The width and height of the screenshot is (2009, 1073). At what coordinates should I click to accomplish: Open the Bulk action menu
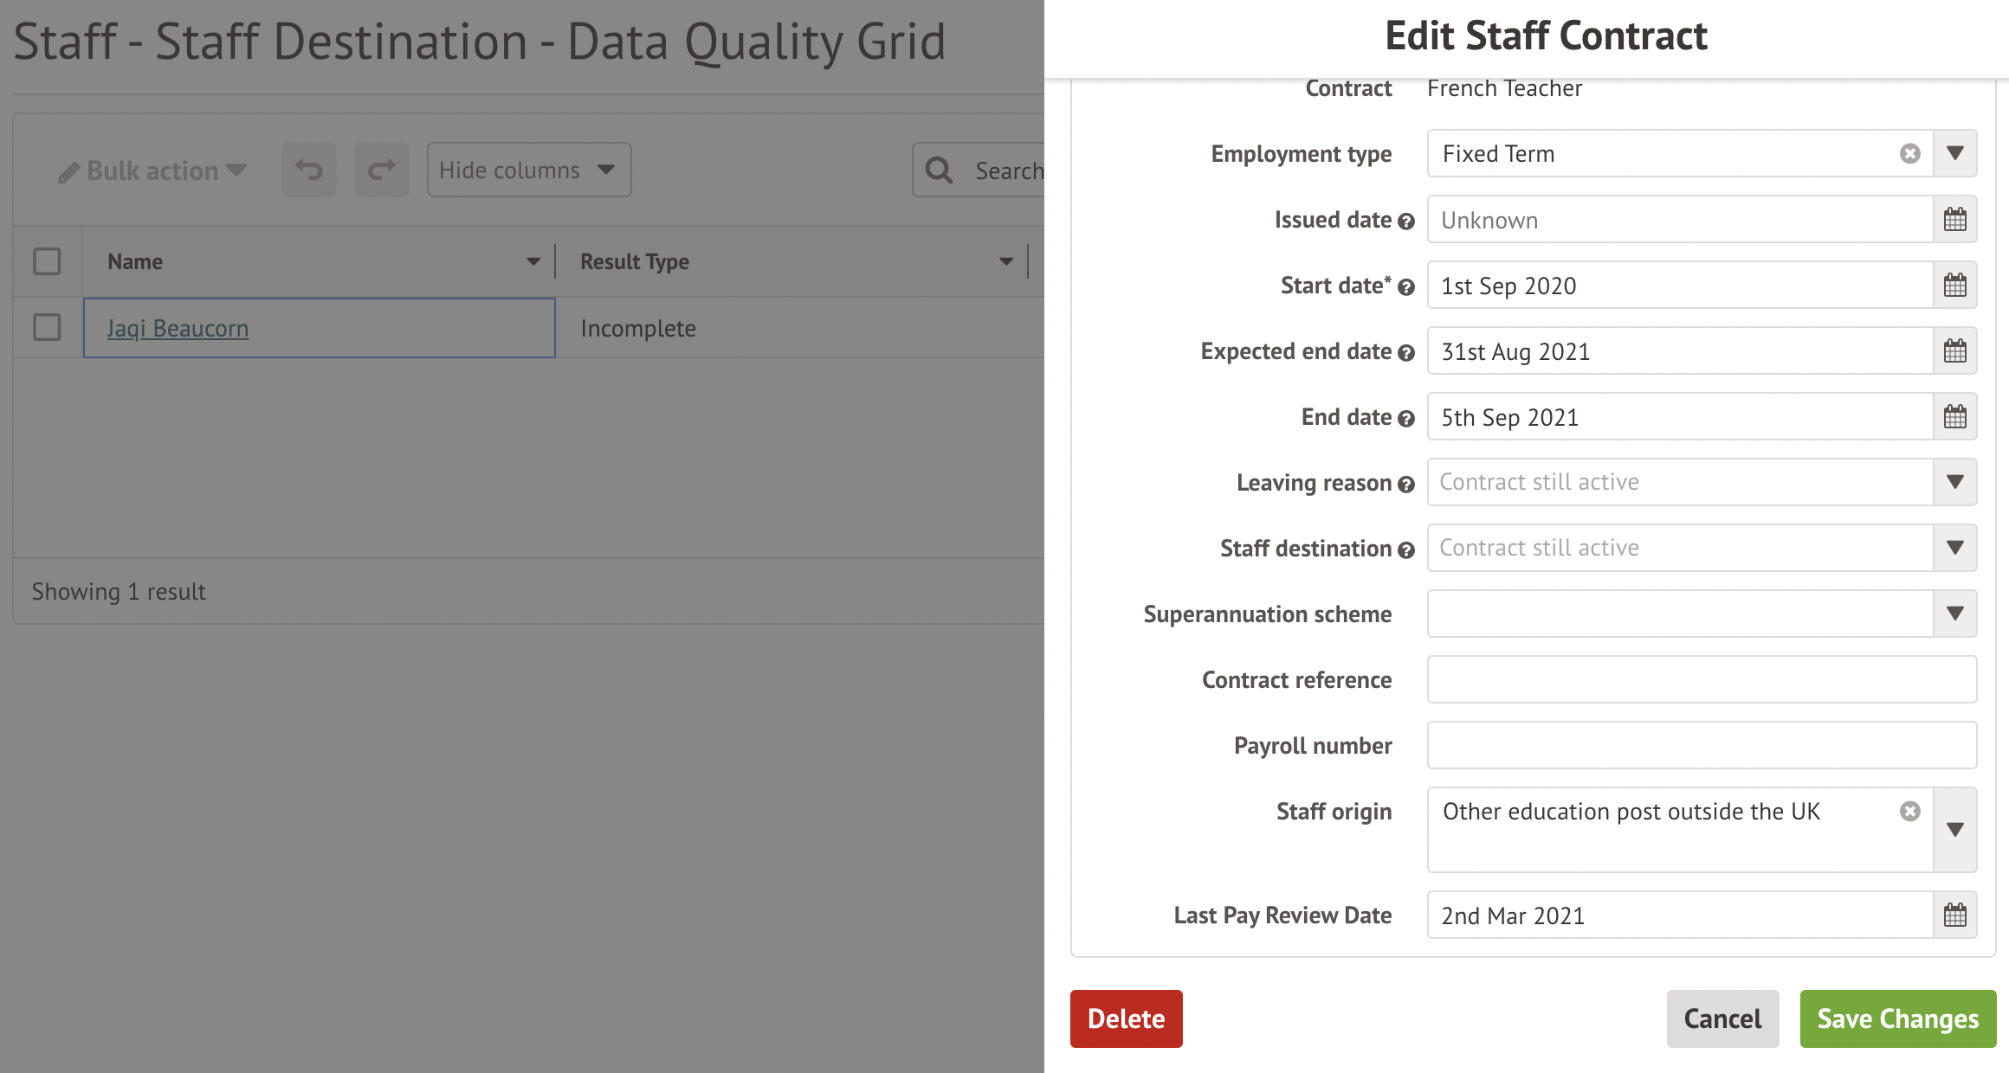click(153, 171)
